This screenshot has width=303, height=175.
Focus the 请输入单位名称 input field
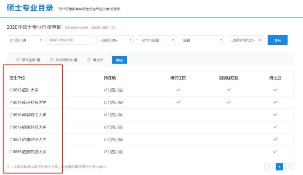pos(70,40)
